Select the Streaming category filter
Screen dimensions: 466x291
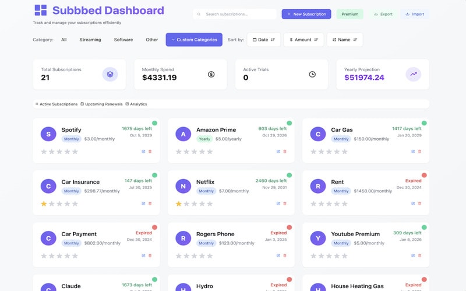[90, 40]
